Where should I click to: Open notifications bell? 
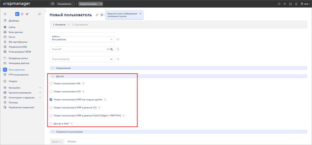click(296, 4)
